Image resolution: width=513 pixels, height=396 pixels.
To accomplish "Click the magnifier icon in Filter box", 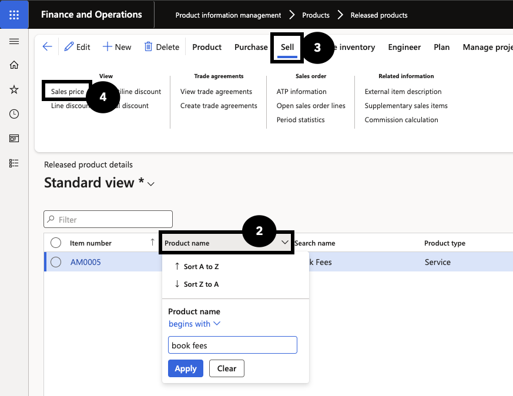I will 51,219.
